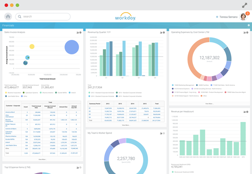Click My Team's Worker Spend chart-type icon
This screenshot has height=174, width=252.
[161, 133]
